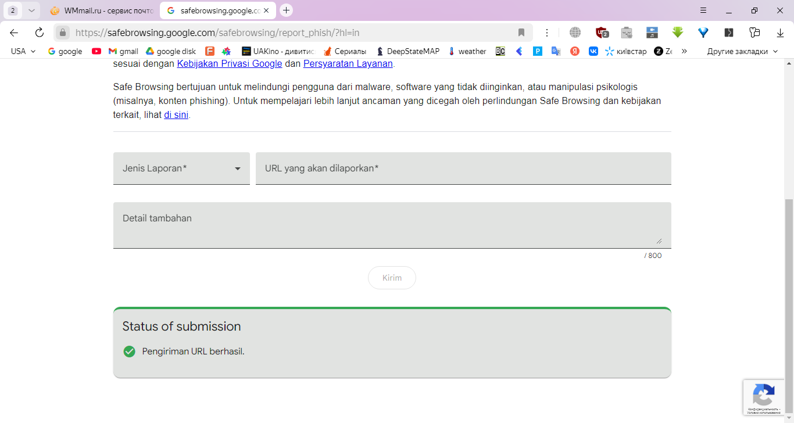The image size is (794, 423).
Task: Click the Detail tambahan resize handle
Action: pyautogui.click(x=659, y=241)
